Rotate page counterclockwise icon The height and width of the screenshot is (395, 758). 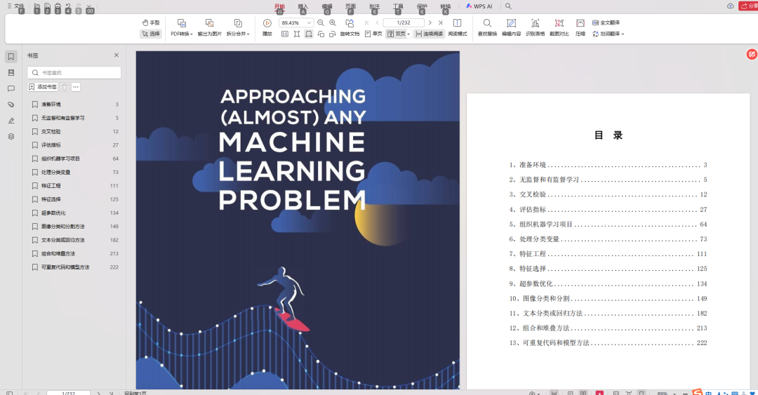tap(321, 34)
